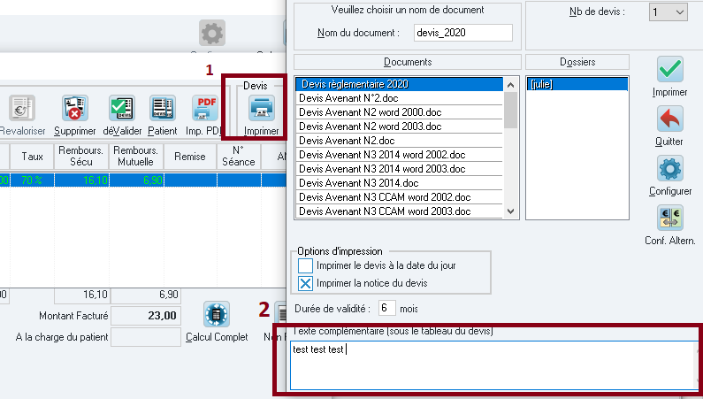Select Devis Avenant N3 2014 word 2003.doc
Image resolution: width=703 pixels, height=399 pixels.
coord(399,169)
